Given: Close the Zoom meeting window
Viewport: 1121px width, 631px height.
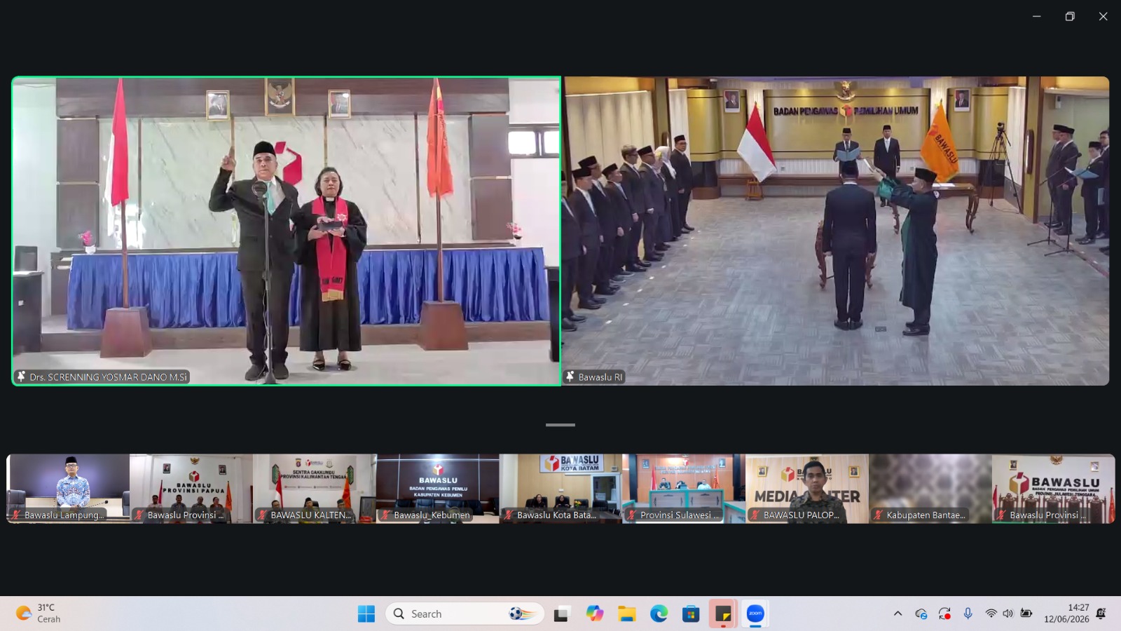Looking at the screenshot, I should tap(1103, 16).
